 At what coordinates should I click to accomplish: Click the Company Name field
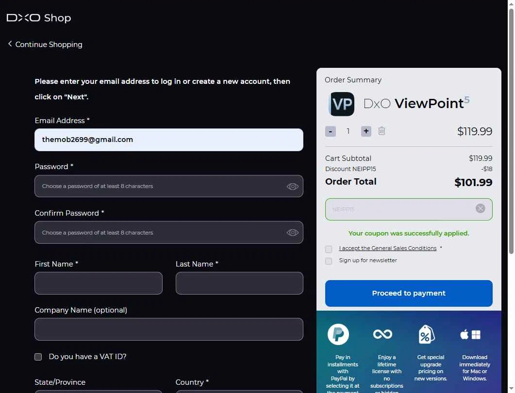click(169, 329)
